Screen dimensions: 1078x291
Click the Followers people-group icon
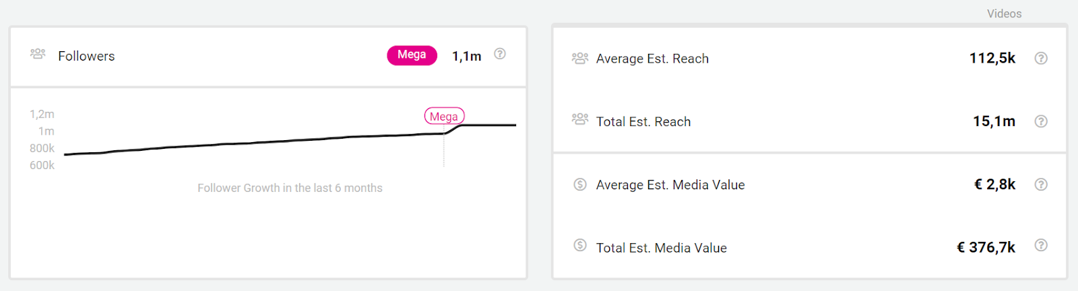[38, 54]
